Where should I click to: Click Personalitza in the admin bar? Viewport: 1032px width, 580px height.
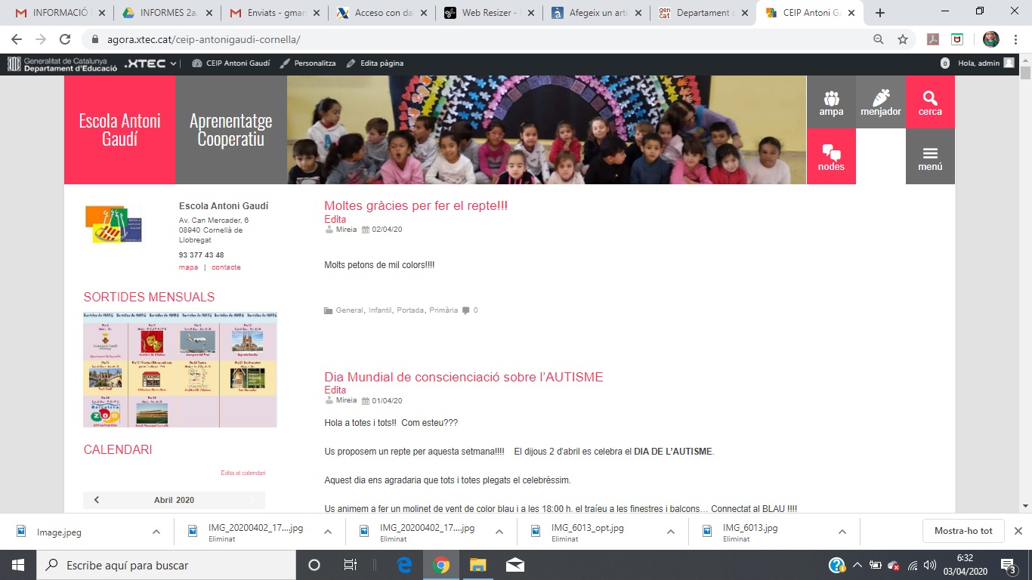pyautogui.click(x=308, y=63)
